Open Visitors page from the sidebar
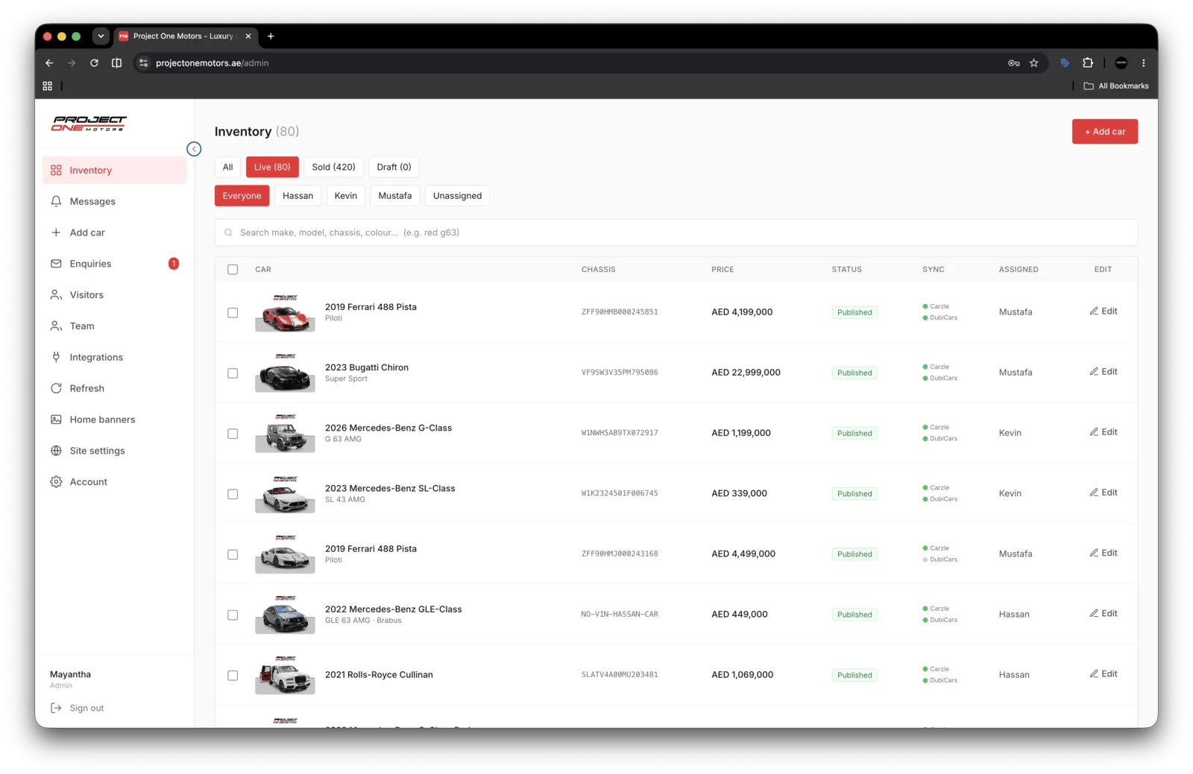1193x774 pixels. coord(114,295)
